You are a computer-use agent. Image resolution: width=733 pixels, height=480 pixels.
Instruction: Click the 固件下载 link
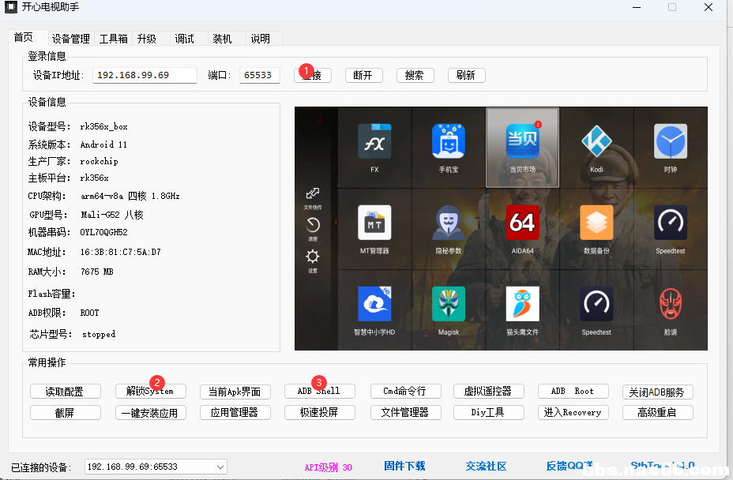pyautogui.click(x=404, y=467)
